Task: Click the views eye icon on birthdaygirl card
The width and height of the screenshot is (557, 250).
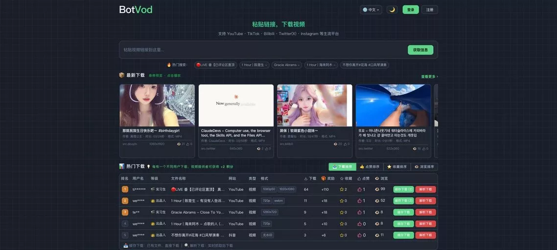Action: tap(179, 144)
